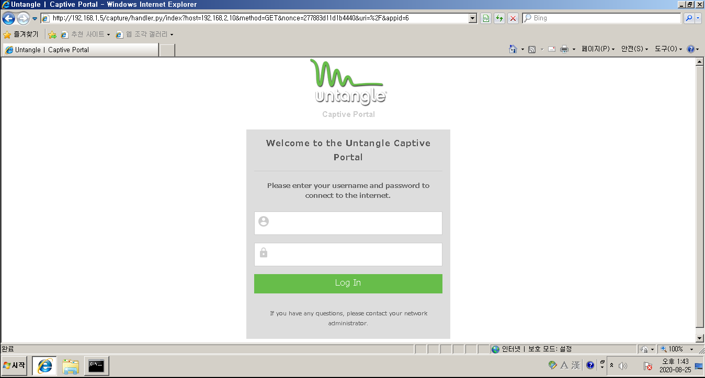This screenshot has height=378, width=705.
Task: Go back with the browser Back arrow
Action: tap(8, 19)
